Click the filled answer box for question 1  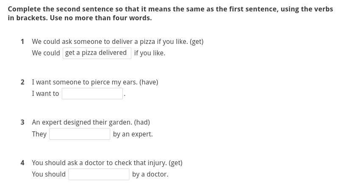point(97,53)
